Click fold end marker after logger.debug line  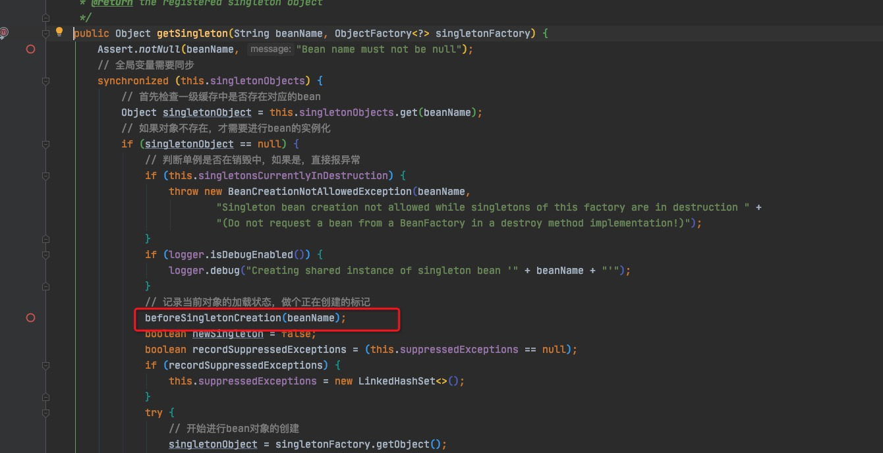pyautogui.click(x=45, y=286)
